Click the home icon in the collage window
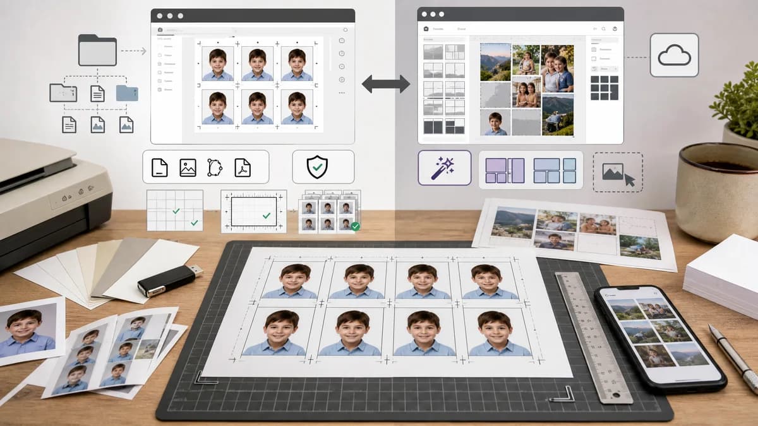The height and width of the screenshot is (426, 758). 426,28
